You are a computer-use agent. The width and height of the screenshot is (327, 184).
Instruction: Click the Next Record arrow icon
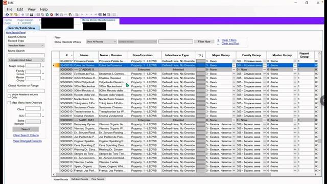tap(91, 15)
